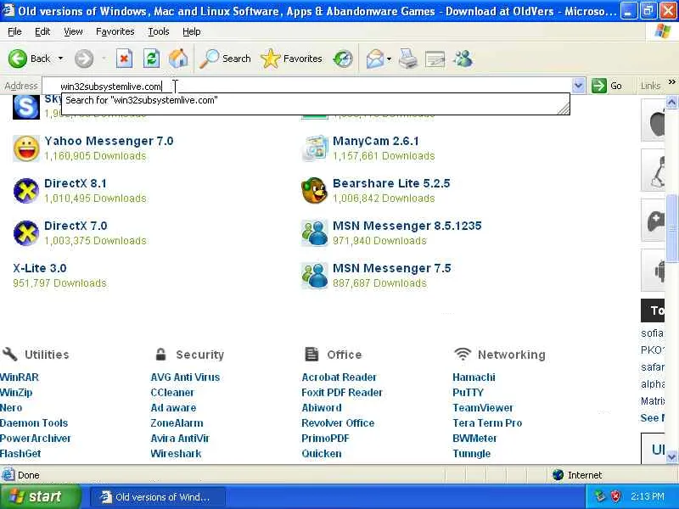679x509 pixels.
Task: Open Messenger buddies toolbar icon
Action: click(x=463, y=59)
